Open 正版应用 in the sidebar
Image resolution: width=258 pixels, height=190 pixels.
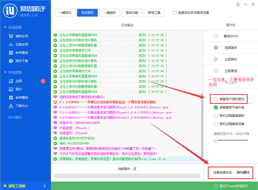pos(21,45)
